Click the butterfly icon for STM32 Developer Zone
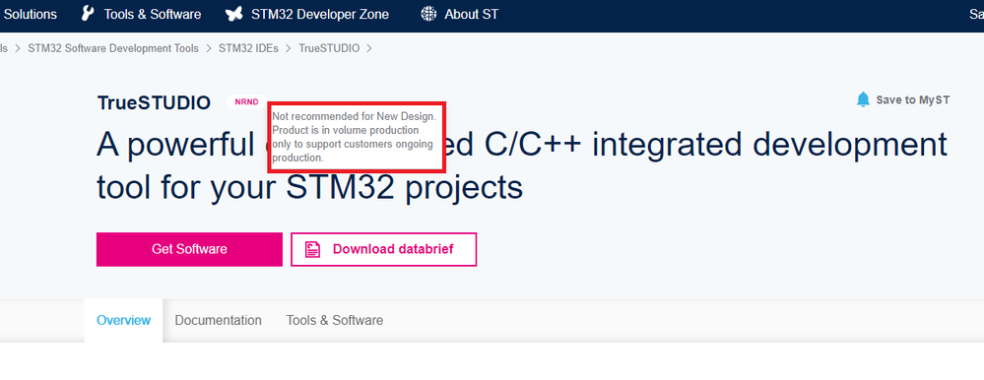 point(234,14)
